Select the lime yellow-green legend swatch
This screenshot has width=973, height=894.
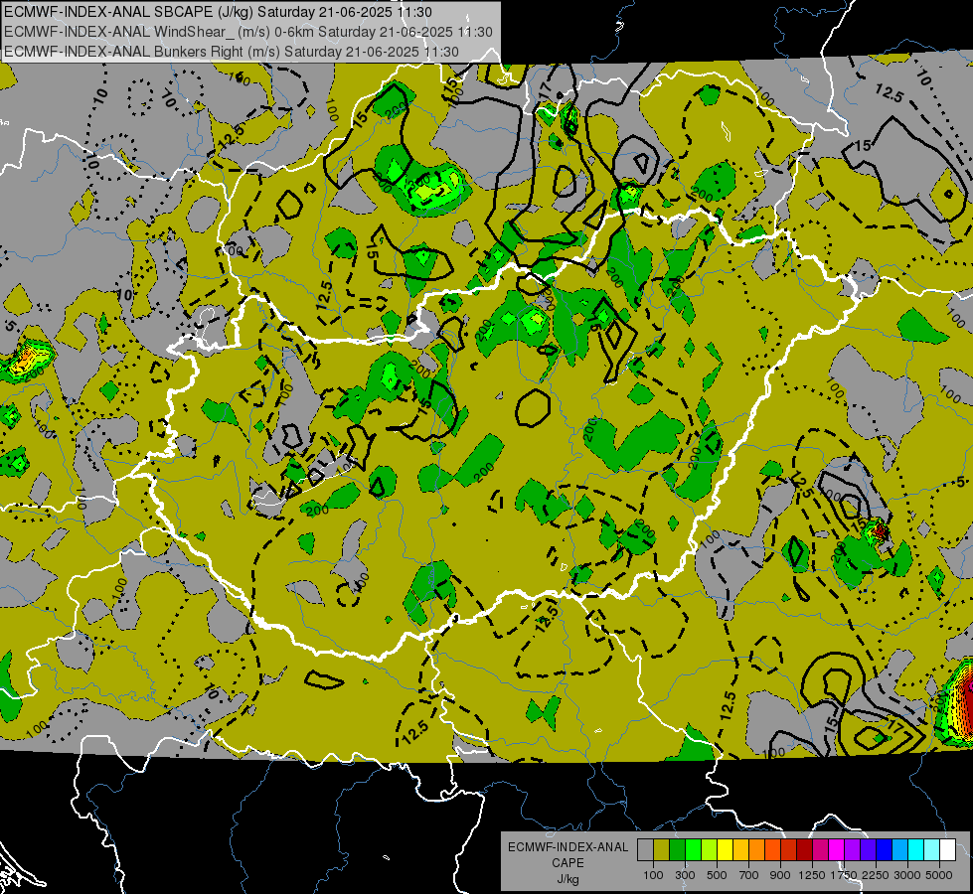pyautogui.click(x=710, y=849)
